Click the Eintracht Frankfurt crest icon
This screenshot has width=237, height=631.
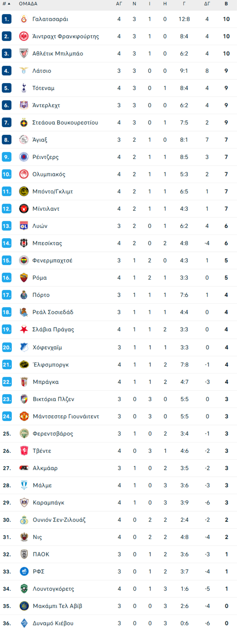pos(24,36)
